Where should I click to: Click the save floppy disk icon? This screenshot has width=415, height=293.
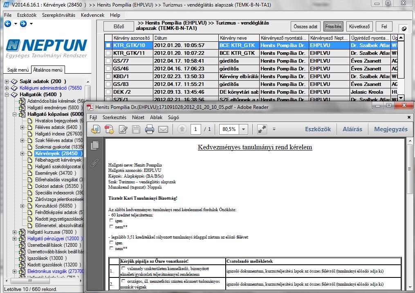(x=136, y=129)
